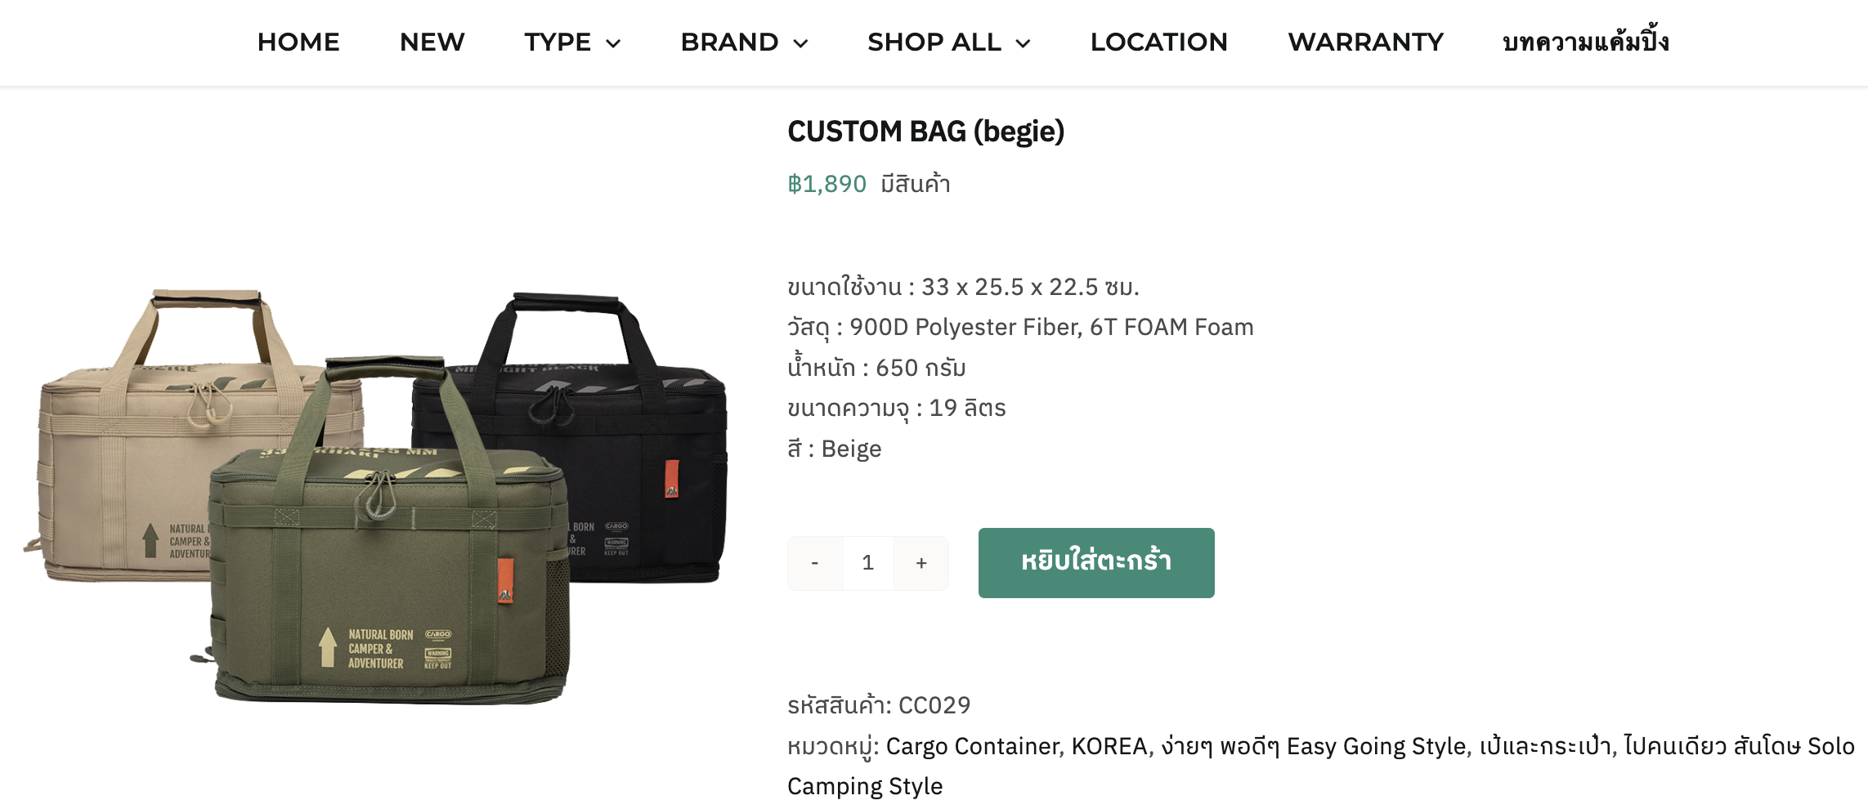The height and width of the screenshot is (809, 1868).
Task: Open the บทความแค้มปิ้ง articles page
Action: click(1585, 42)
